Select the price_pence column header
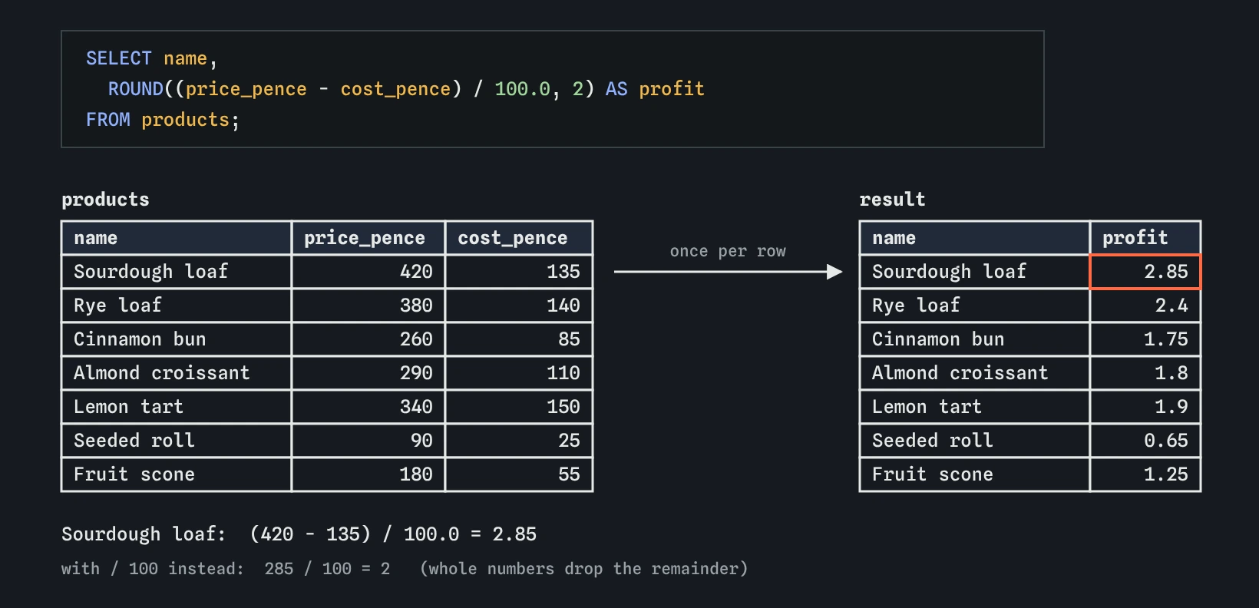1259x608 pixels. click(x=368, y=238)
